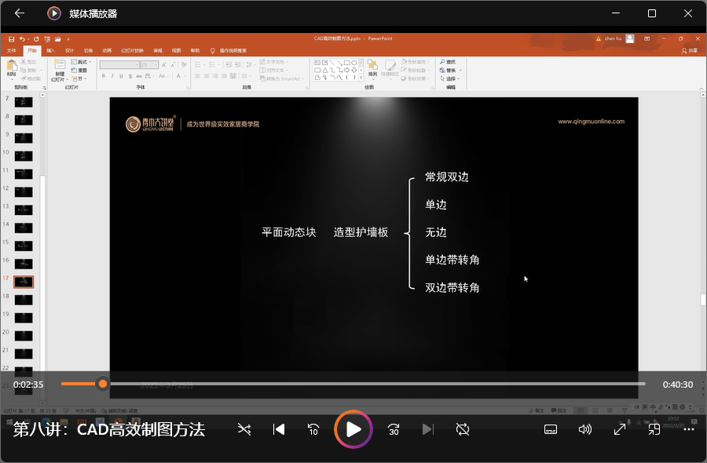Viewport: 707px width, 463px height.
Task: Toggle shuffle playback
Action: 244,429
